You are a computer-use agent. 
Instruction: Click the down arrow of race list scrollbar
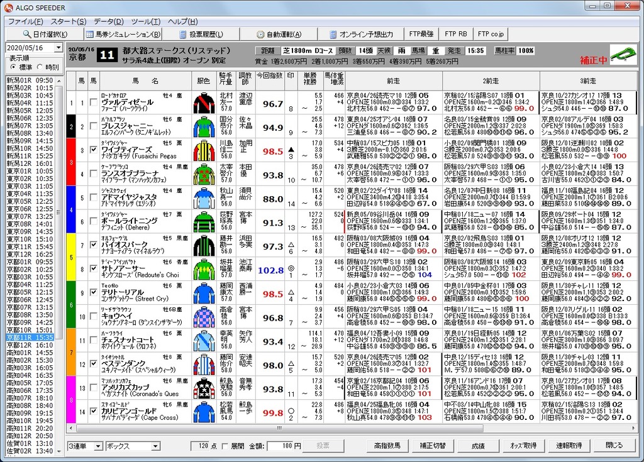pos(58,451)
